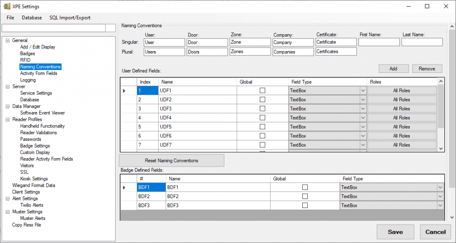The image size is (456, 243).
Task: Check the Global box for BDF2
Action: click(x=305, y=196)
